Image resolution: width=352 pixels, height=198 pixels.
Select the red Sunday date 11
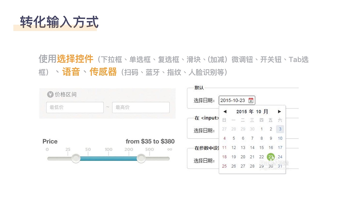224,148
